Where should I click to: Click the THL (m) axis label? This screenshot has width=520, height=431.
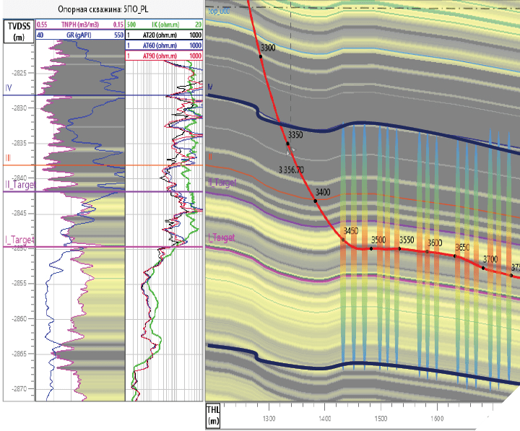tap(214, 417)
